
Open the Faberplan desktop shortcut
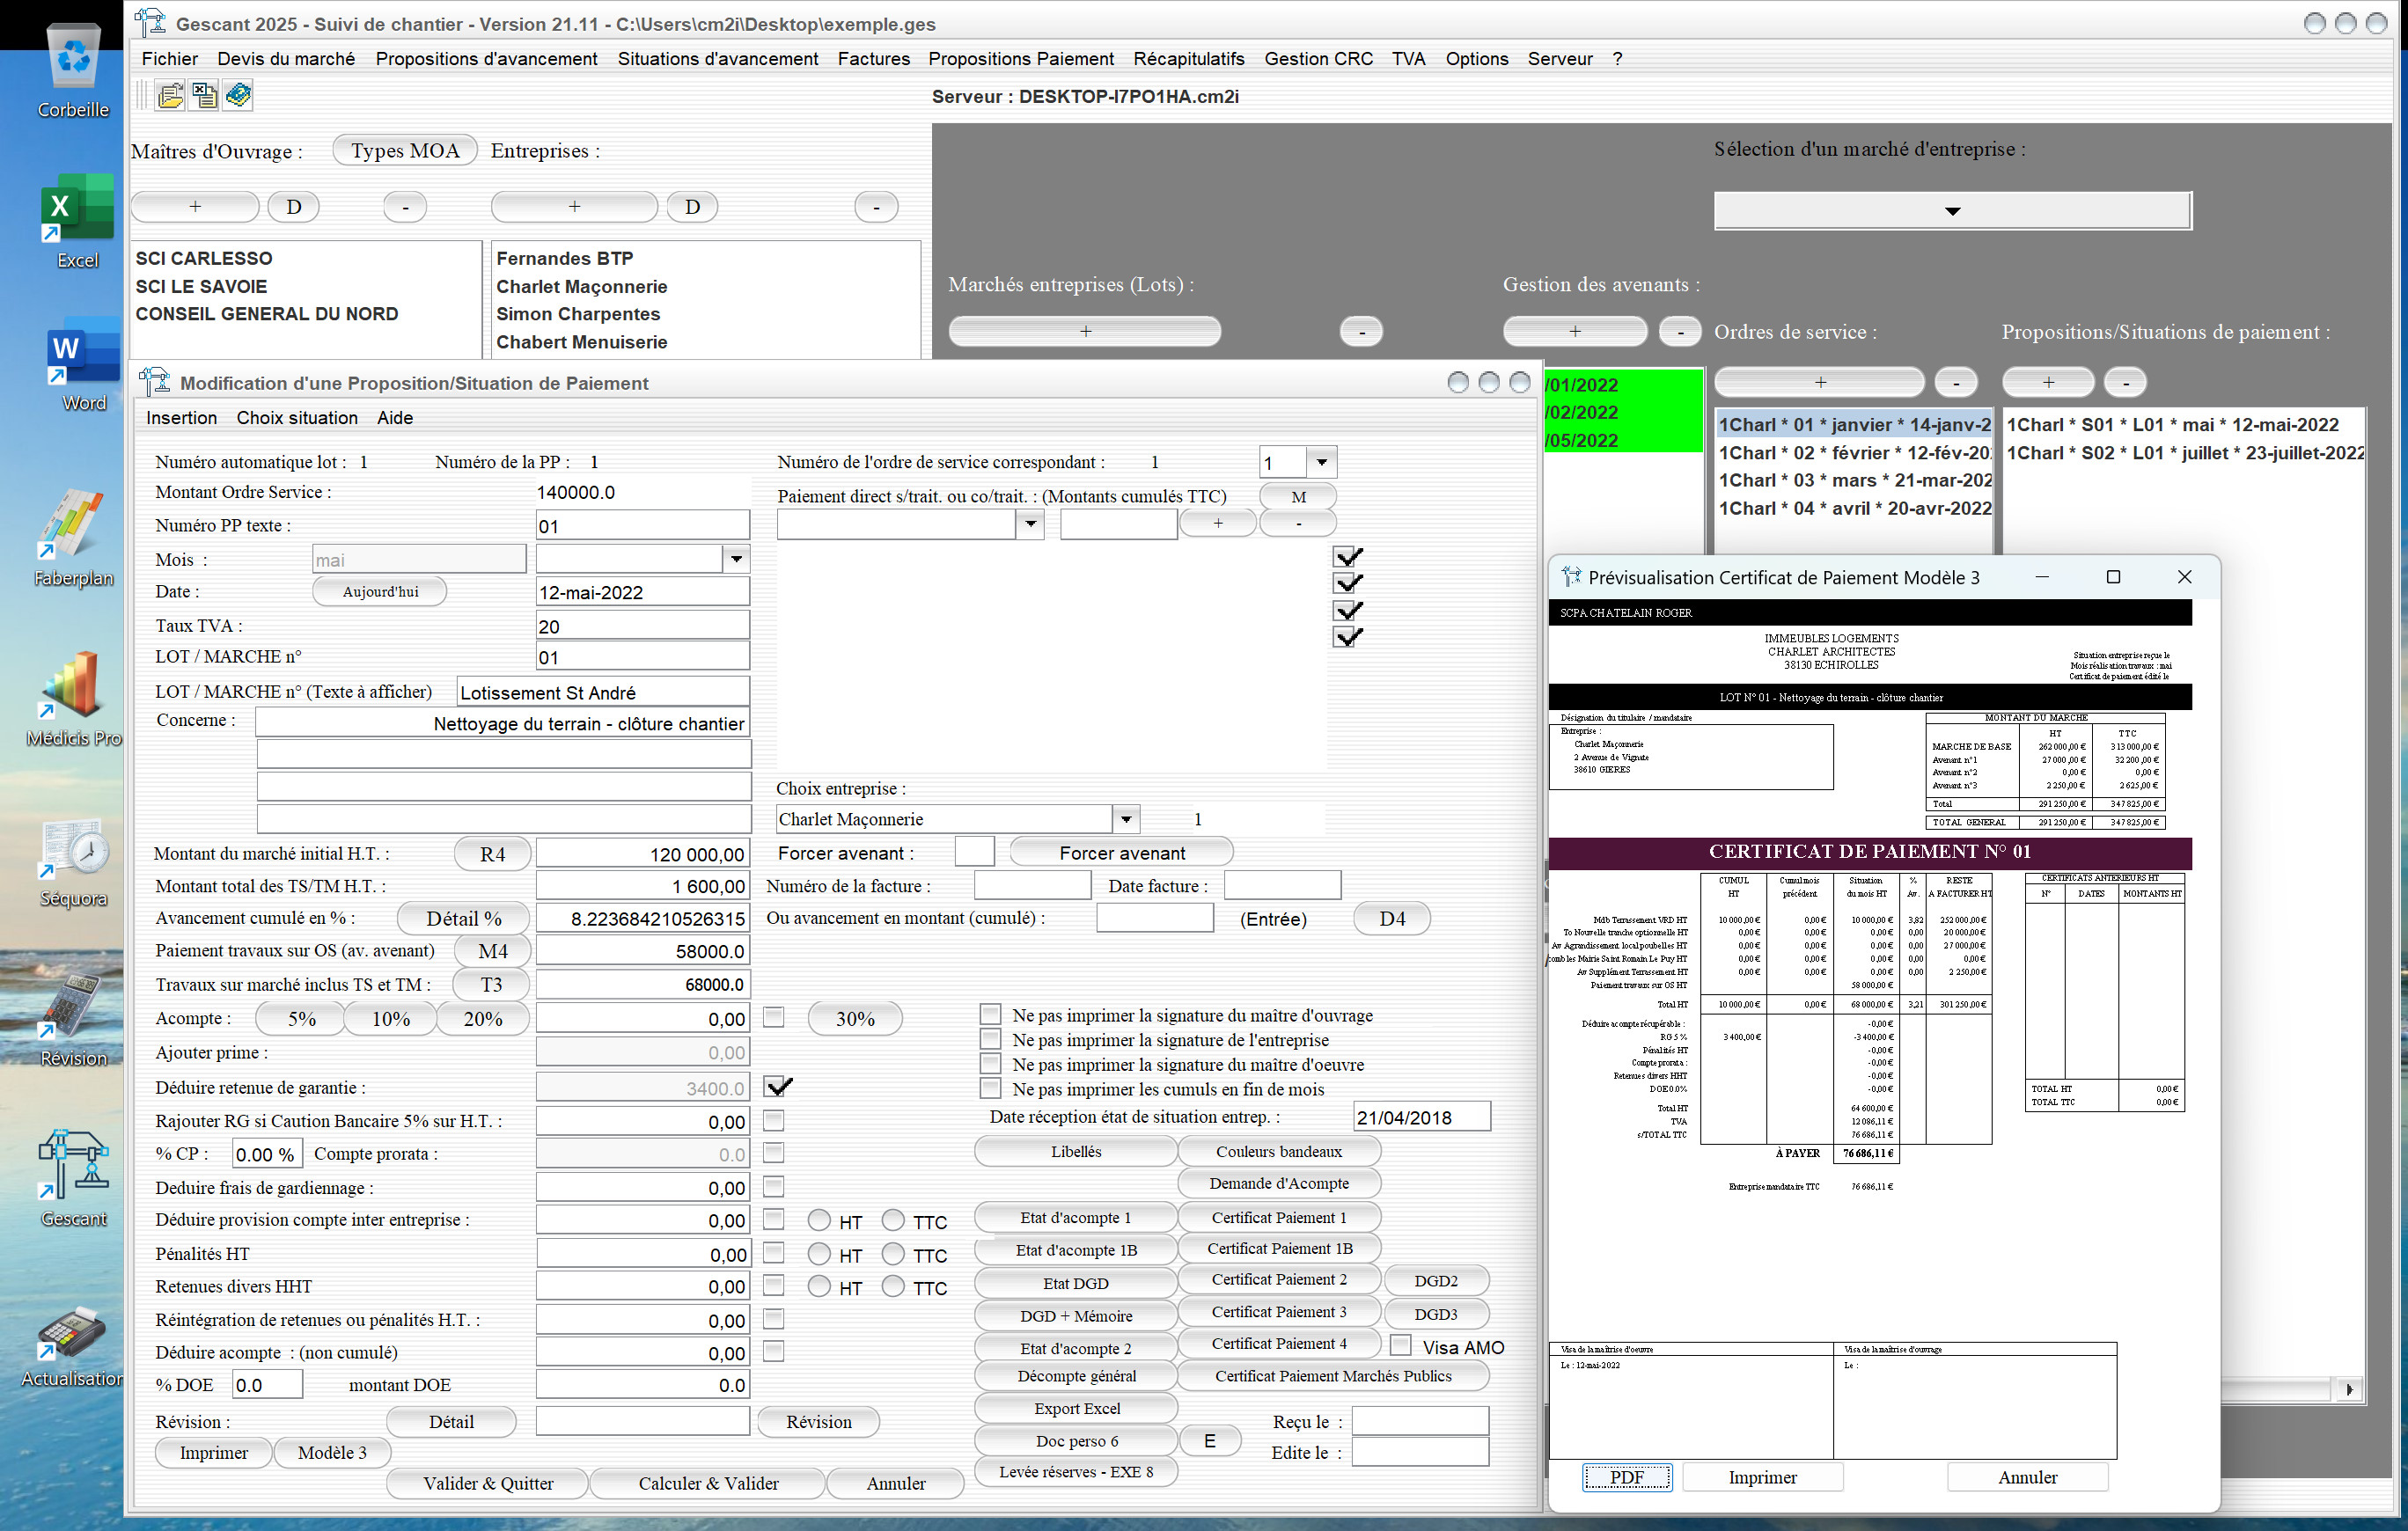pos(74,538)
